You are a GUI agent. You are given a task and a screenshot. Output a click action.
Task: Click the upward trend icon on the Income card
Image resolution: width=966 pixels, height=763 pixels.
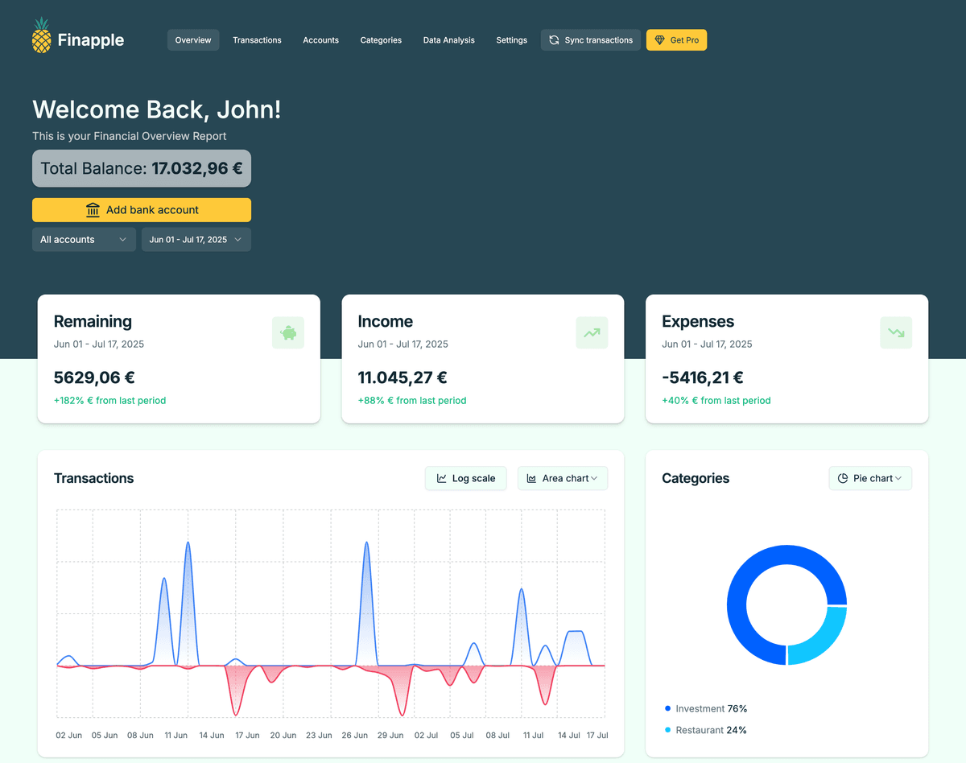[592, 332]
